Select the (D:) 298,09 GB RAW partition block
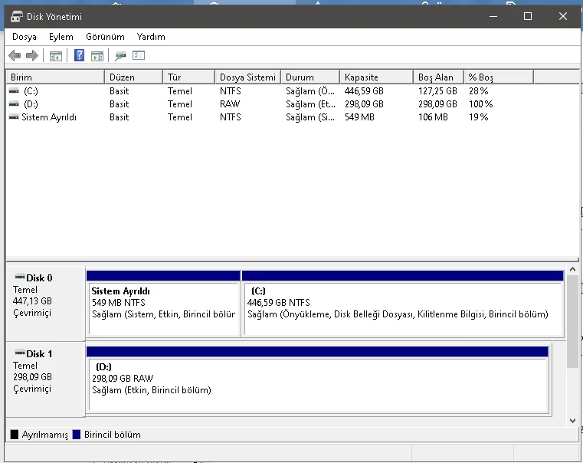 [318, 385]
